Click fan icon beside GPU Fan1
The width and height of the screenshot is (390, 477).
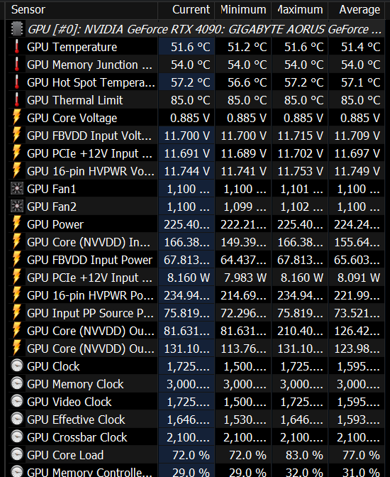[17, 189]
